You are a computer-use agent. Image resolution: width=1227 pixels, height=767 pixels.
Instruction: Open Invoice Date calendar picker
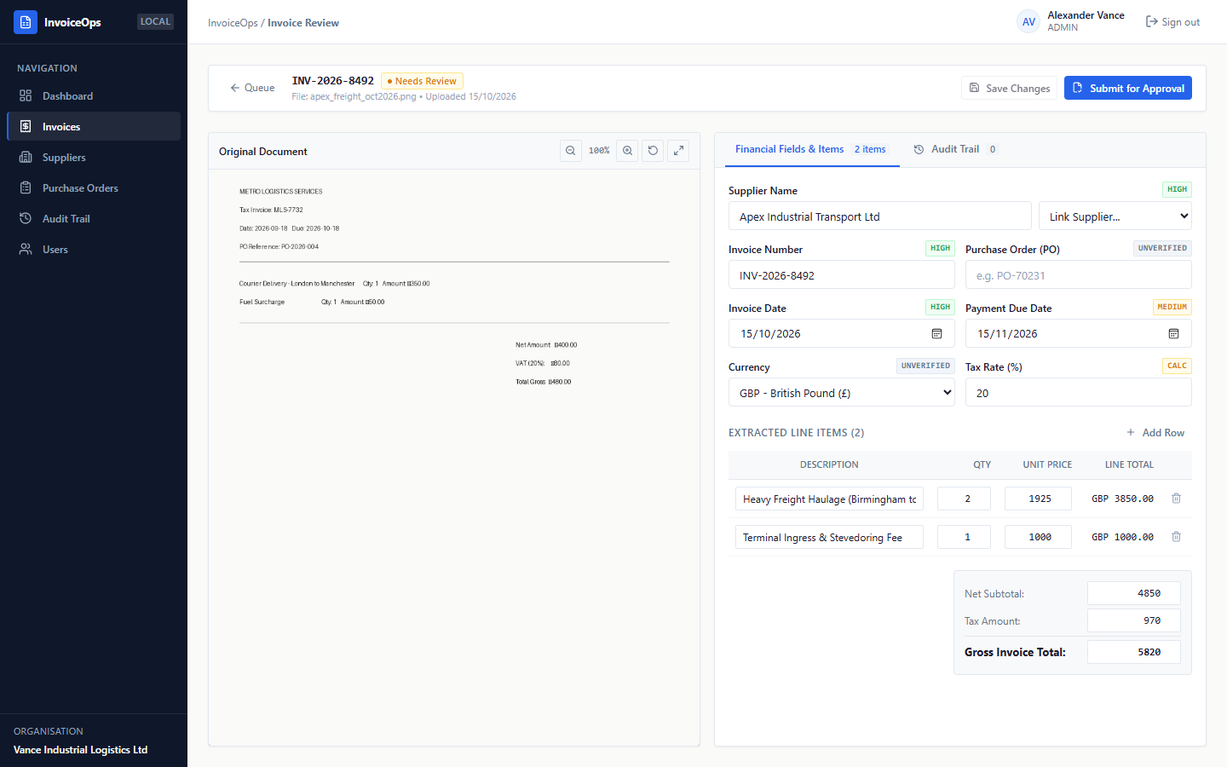coord(936,334)
